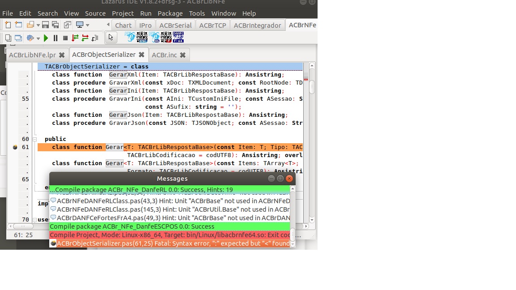The width and height of the screenshot is (516, 290).
Task: Toggle between form and unit view
Action: 68,25
